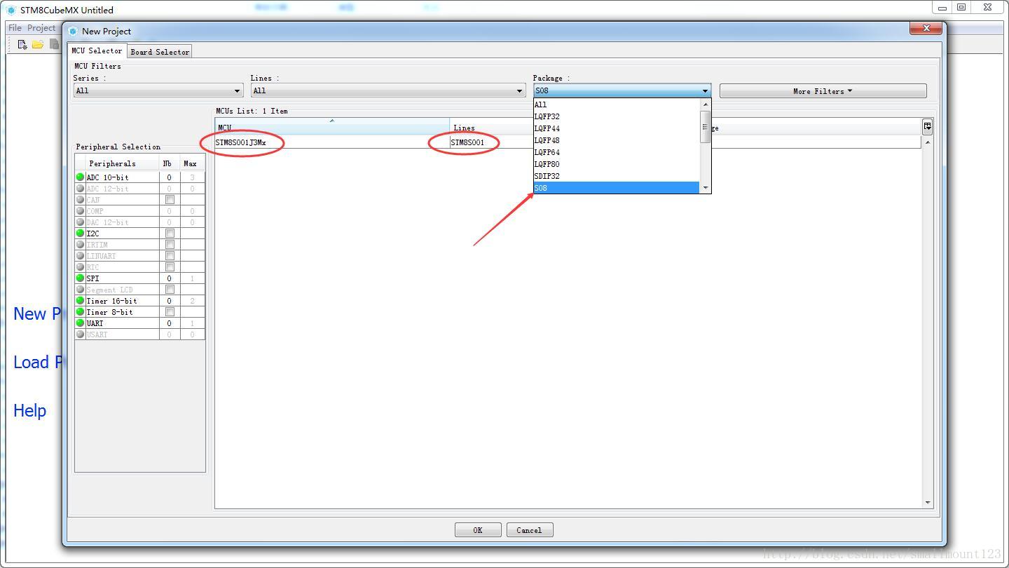1009x568 pixels.
Task: Sort the list by Lines column header
Action: [x=491, y=128]
